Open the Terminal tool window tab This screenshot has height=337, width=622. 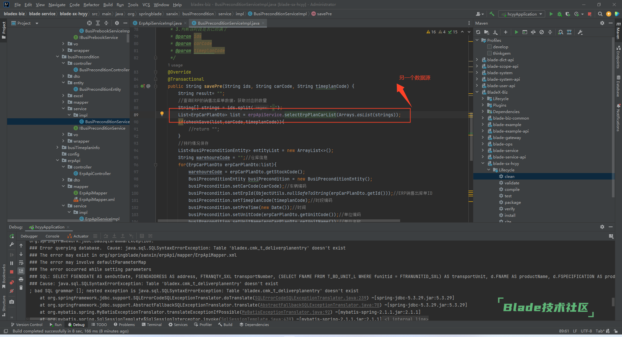(x=152, y=324)
